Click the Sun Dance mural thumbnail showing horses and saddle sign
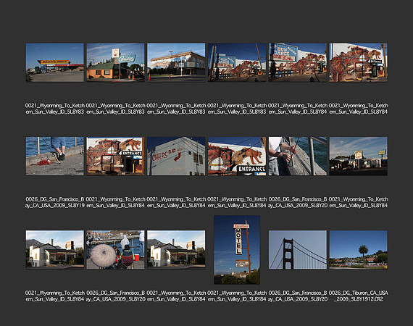The width and height of the screenshot is (413, 326). [x=298, y=62]
